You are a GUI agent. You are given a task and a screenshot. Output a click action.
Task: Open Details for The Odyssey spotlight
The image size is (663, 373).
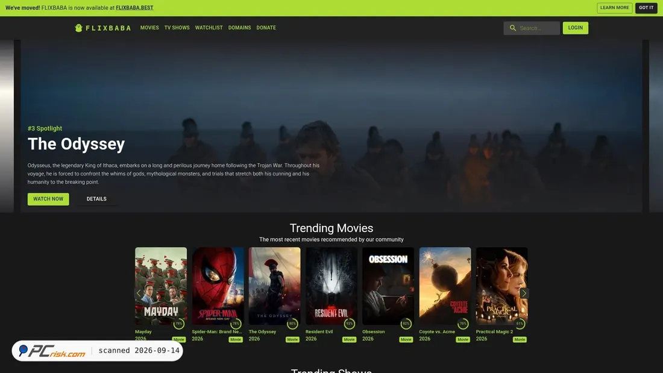tap(96, 199)
